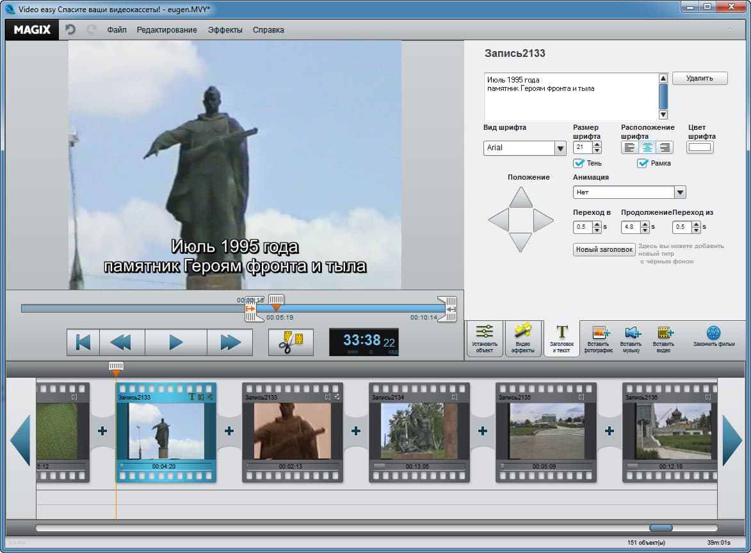Open the Эффекты menu
This screenshot has height=553, width=751.
(225, 30)
